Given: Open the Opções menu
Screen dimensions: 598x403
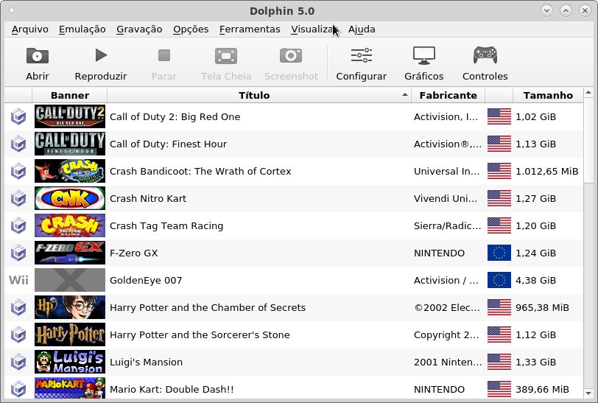Looking at the screenshot, I should point(191,29).
